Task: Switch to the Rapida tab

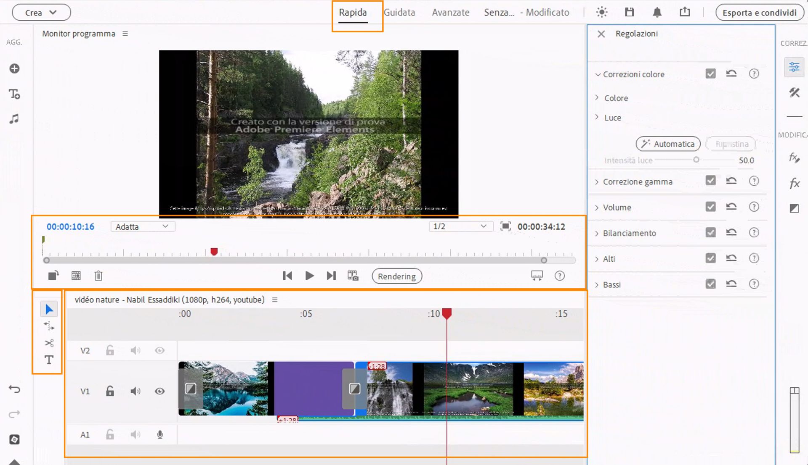Action: pyautogui.click(x=353, y=13)
